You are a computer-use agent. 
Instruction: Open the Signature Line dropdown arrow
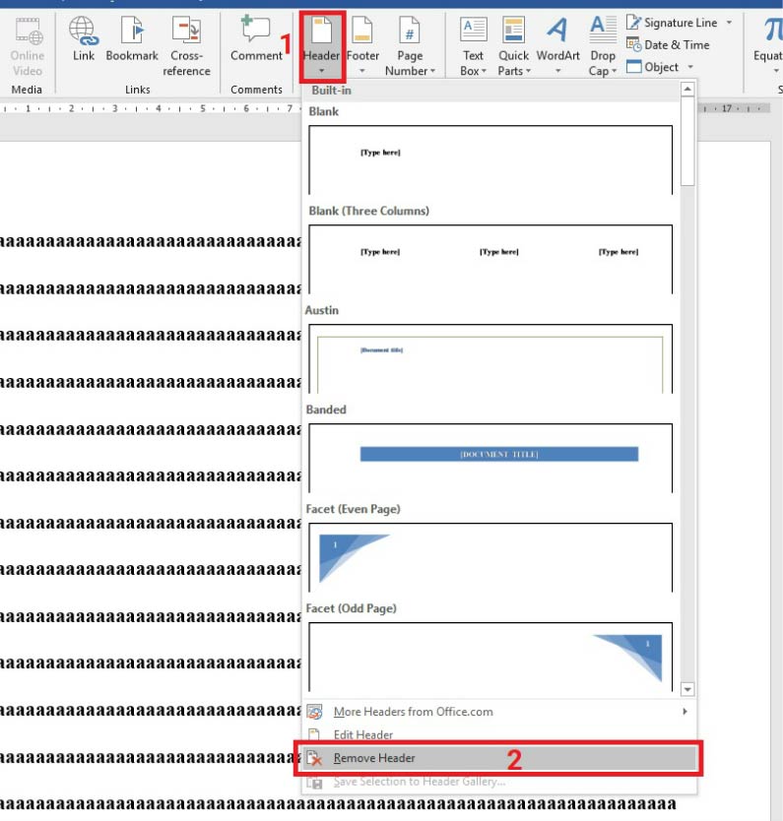(x=729, y=23)
